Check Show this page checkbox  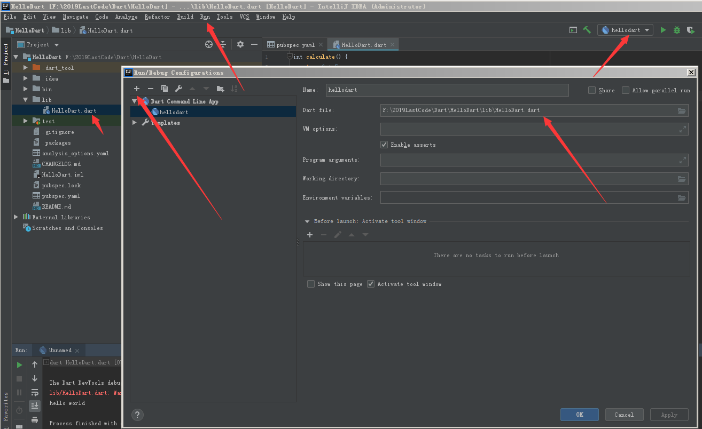click(x=311, y=284)
